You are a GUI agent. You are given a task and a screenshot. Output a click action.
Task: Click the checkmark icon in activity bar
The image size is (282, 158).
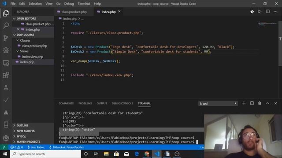pyautogui.click(x=6, y=100)
